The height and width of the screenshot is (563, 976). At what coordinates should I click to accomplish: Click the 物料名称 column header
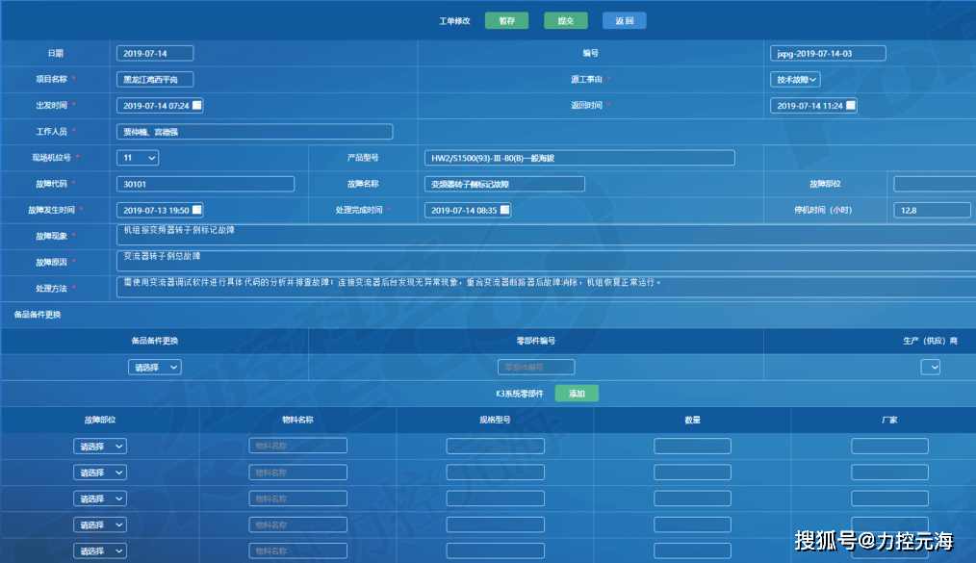point(297,420)
